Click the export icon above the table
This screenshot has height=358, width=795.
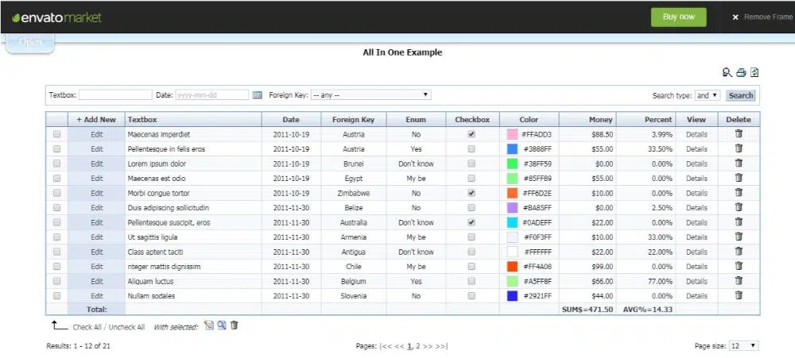pos(754,73)
